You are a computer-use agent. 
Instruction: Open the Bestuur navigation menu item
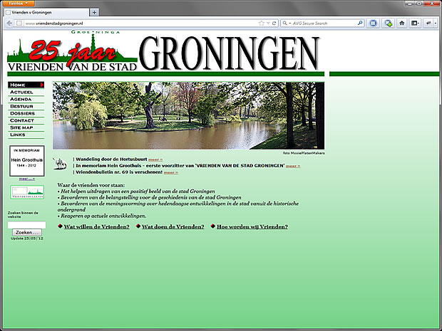click(x=26, y=106)
